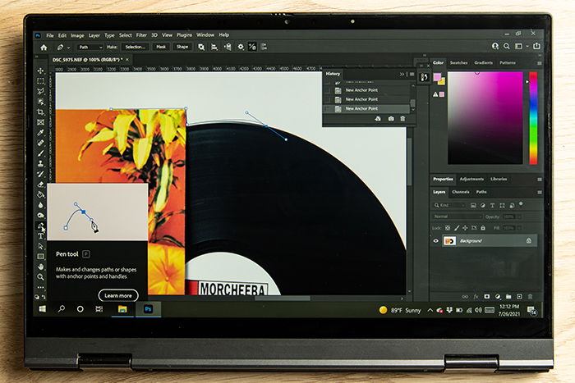This screenshot has height=383, width=575.
Task: Click the Home icon in options bar
Action: point(44,48)
